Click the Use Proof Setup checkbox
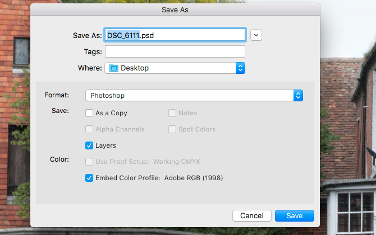376x235 pixels. [x=89, y=162]
